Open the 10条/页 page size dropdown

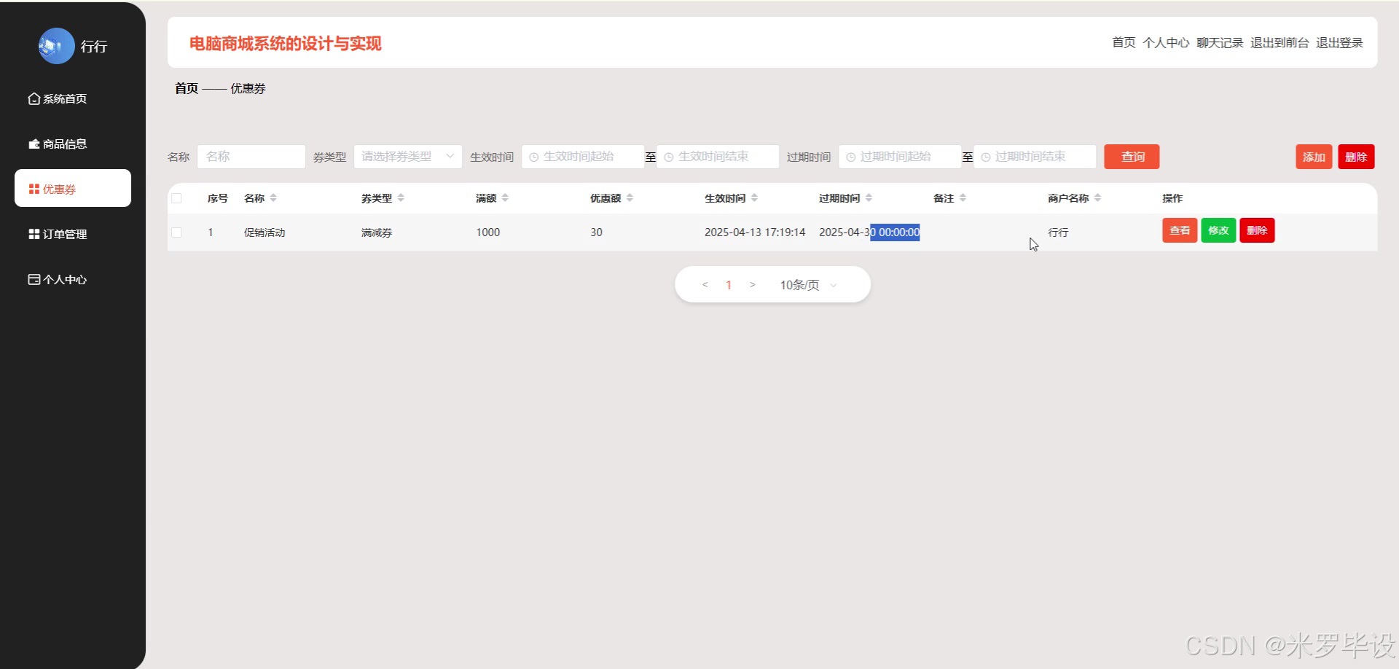pyautogui.click(x=808, y=285)
